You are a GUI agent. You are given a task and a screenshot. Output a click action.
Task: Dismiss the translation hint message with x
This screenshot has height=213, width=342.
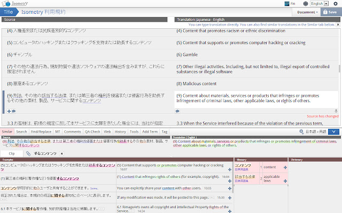click(x=338, y=24)
